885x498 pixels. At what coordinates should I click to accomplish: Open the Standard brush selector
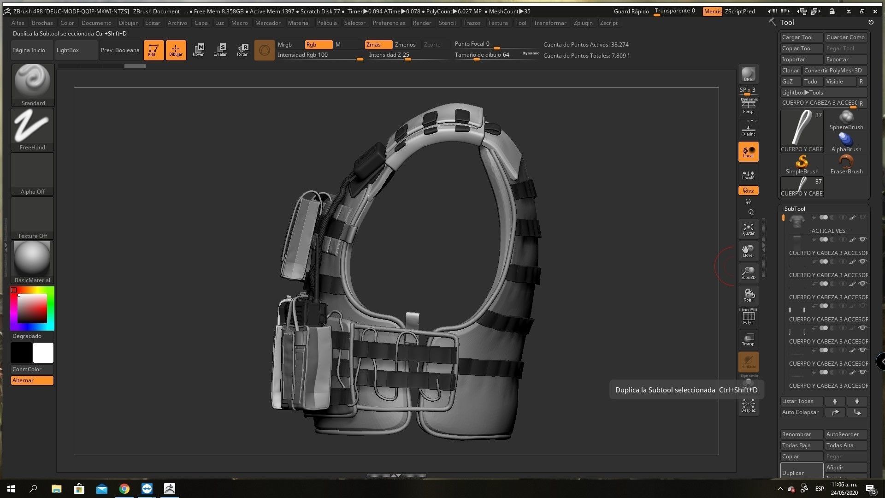point(33,85)
